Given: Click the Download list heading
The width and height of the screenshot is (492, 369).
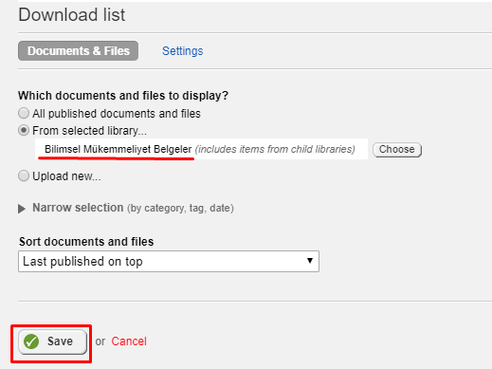Looking at the screenshot, I should coord(72,15).
